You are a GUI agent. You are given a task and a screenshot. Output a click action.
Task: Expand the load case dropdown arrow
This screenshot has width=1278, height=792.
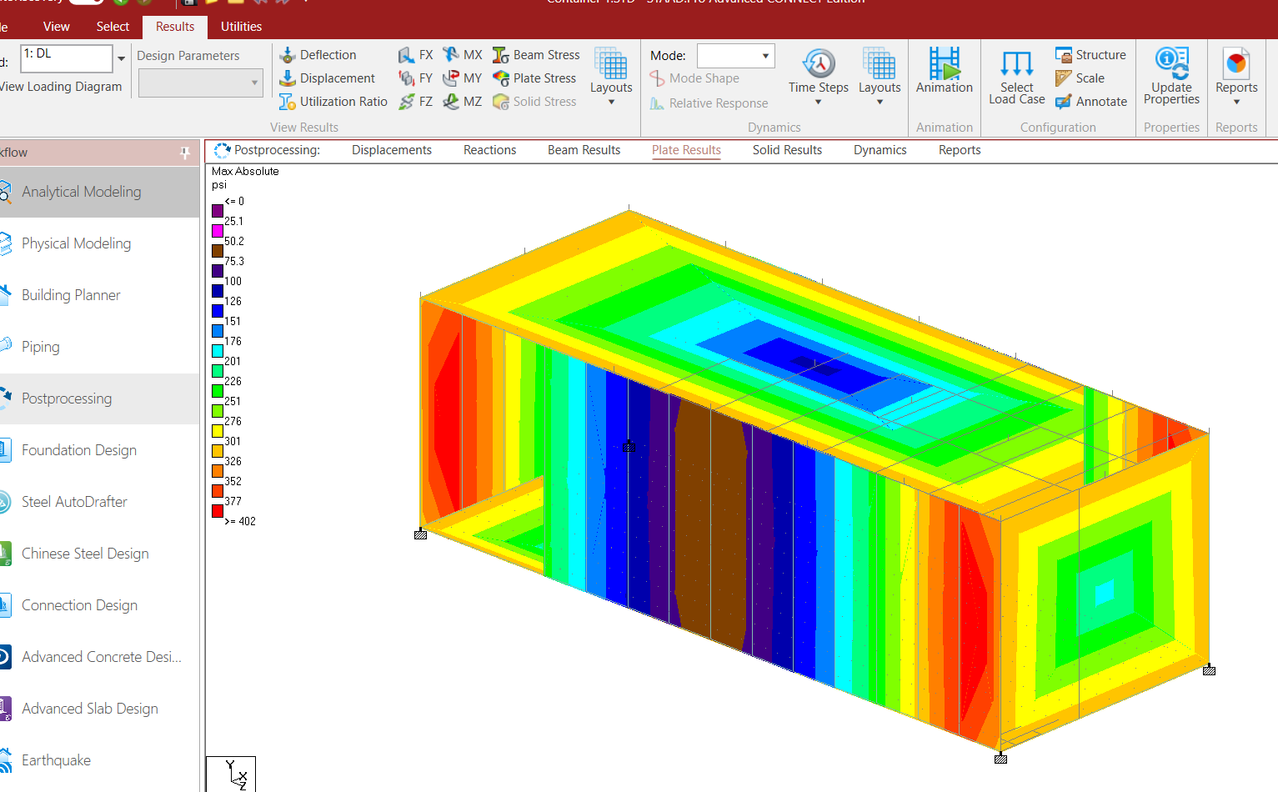coord(122,58)
